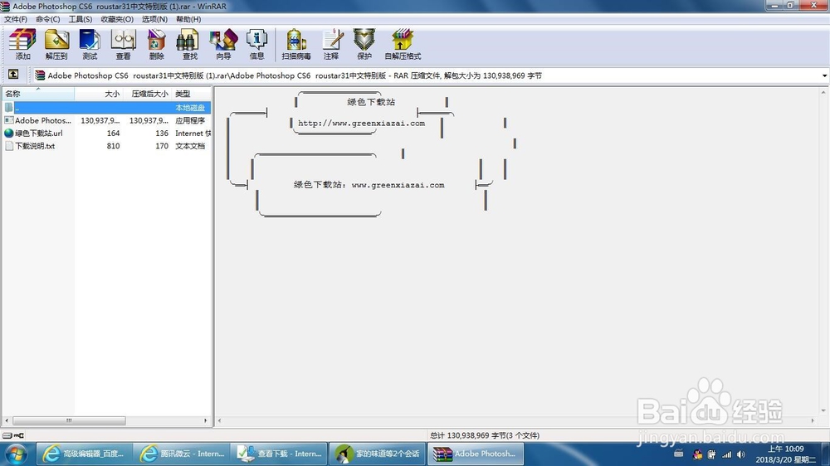Image resolution: width=830 pixels, height=466 pixels.
Task: Open the Help (帮助) menu
Action: click(x=188, y=19)
